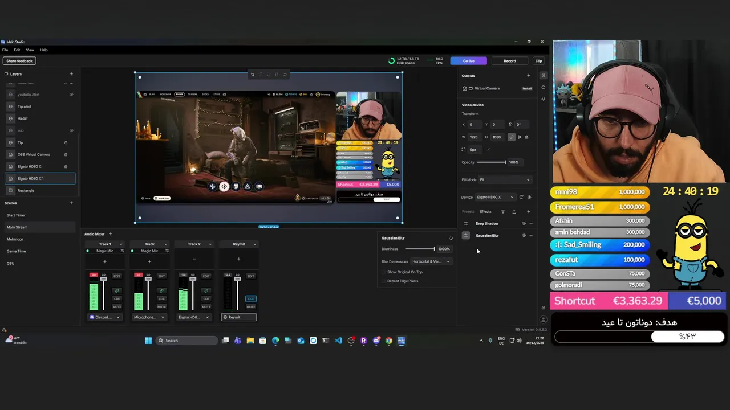Viewport: 730px width, 410px height.
Task: Switch to the Effects tab
Action: point(485,212)
